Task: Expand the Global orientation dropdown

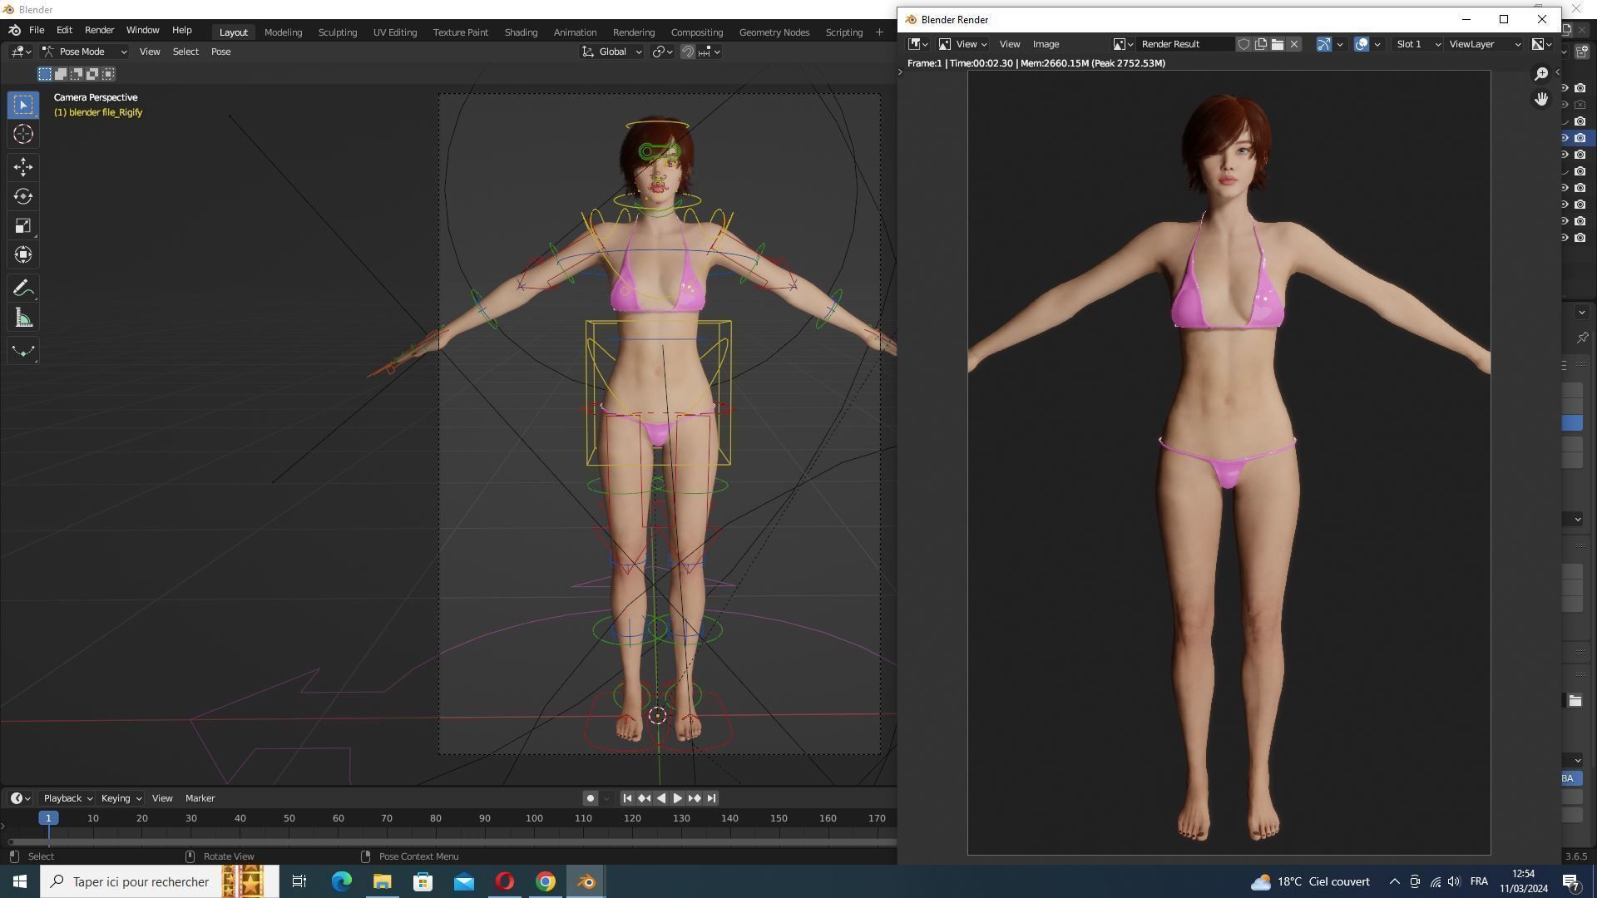Action: pos(612,52)
